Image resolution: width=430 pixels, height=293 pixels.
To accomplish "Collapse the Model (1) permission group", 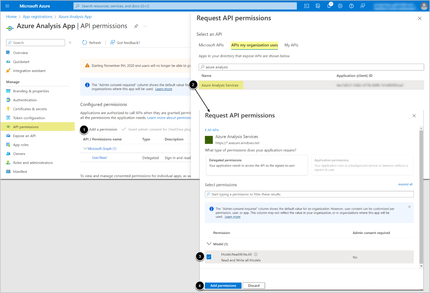I will point(209,244).
